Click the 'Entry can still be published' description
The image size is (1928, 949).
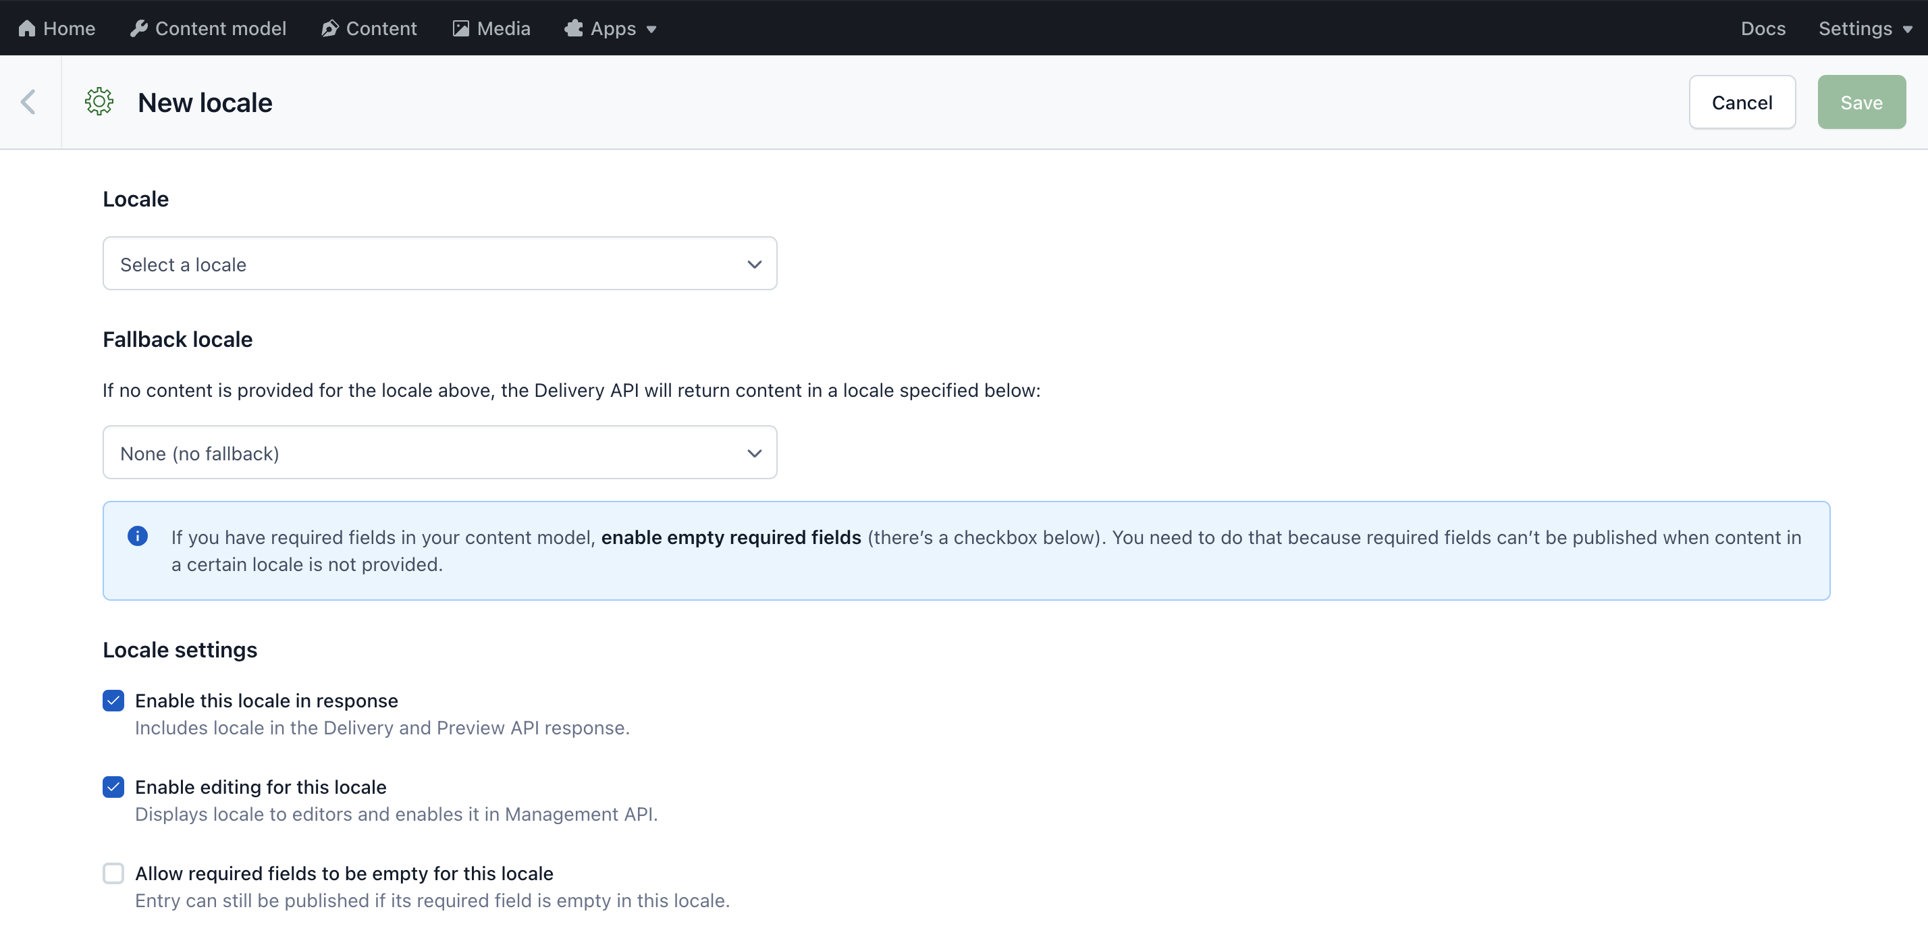tap(432, 900)
